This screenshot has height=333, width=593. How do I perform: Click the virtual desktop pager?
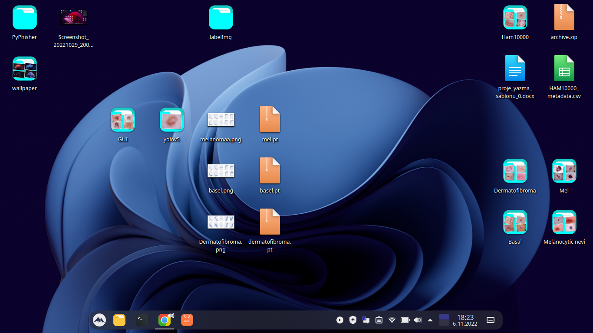click(444, 320)
